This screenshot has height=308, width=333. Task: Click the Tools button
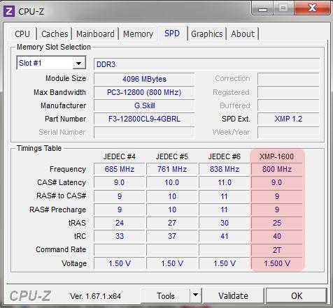point(166,296)
